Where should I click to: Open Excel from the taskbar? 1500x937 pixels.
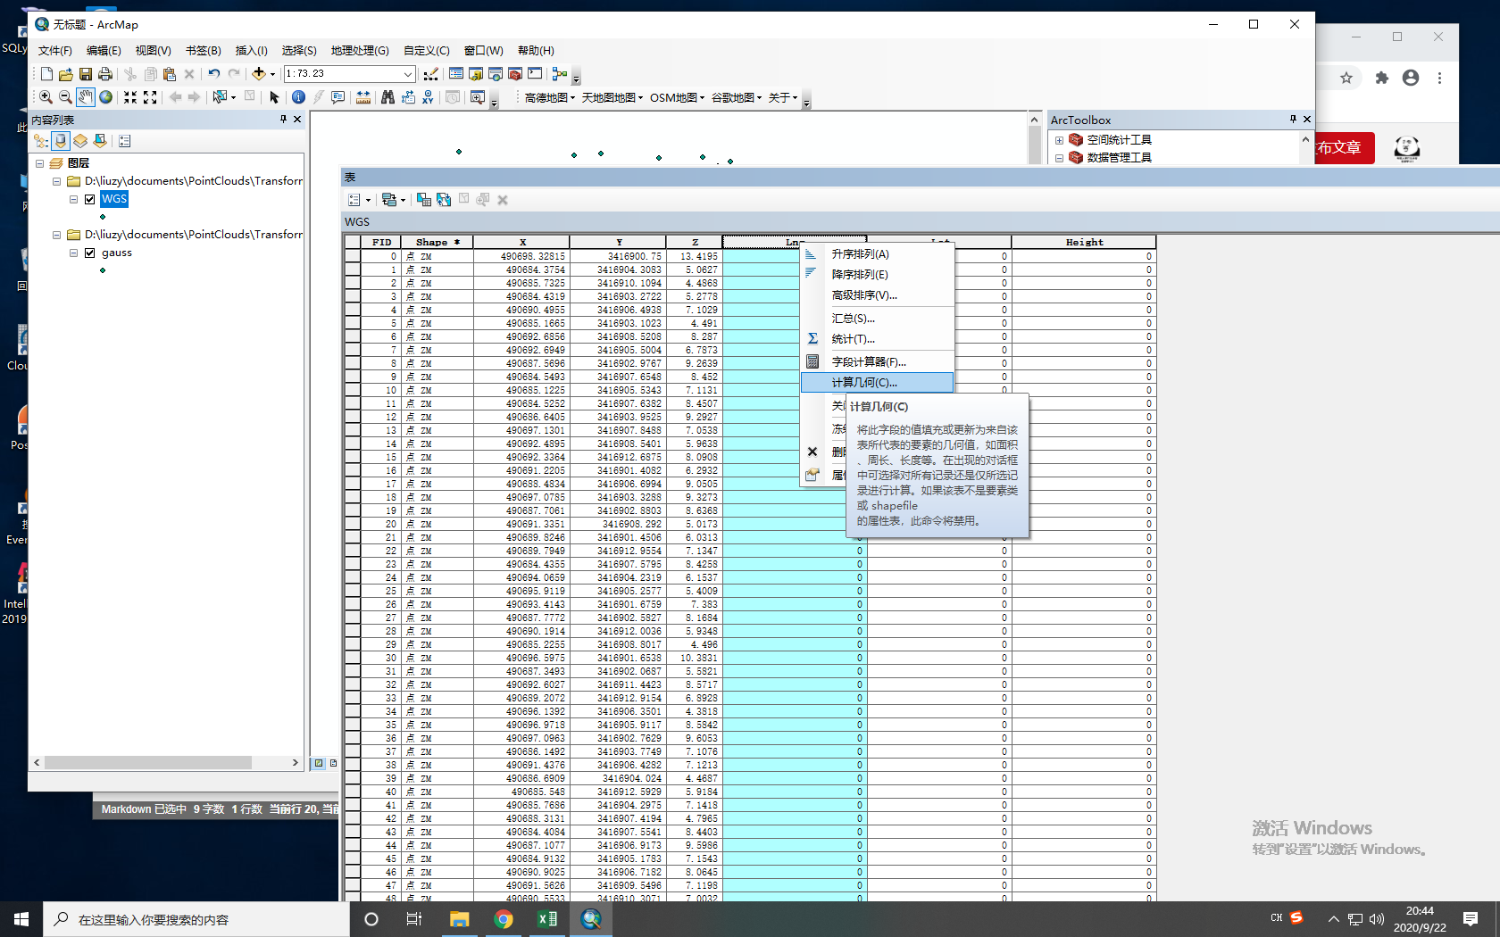point(547,919)
